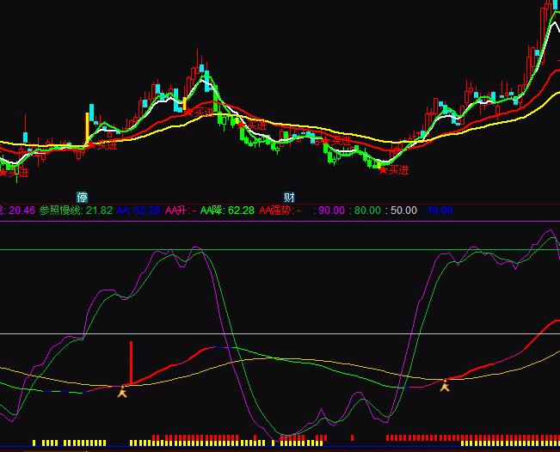Select the right orange buy-arrow icon in indicator pane

(x=445, y=386)
